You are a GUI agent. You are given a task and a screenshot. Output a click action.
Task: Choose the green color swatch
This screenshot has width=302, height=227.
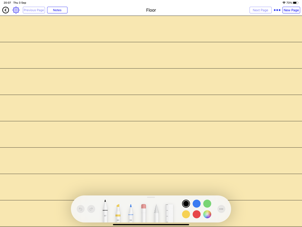click(x=207, y=203)
